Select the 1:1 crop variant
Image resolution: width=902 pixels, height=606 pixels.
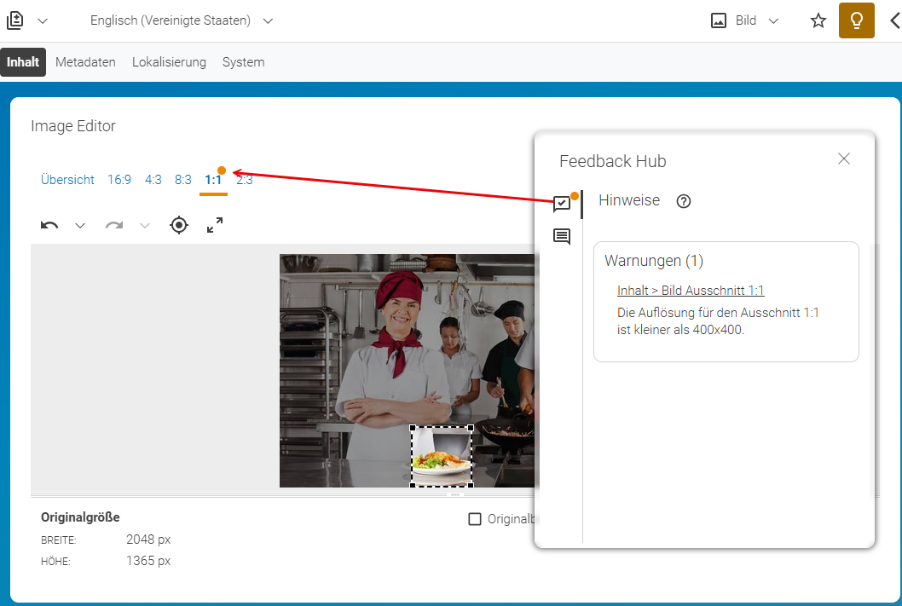click(x=213, y=179)
